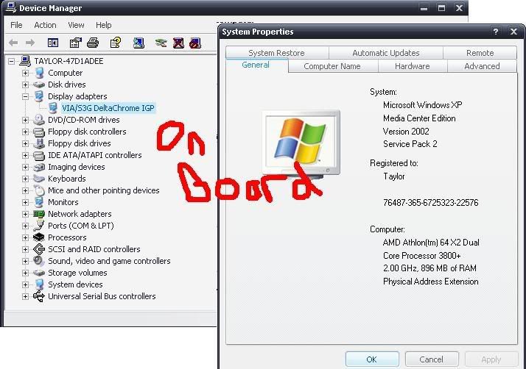Click the Floppy disk controllers icon
The height and width of the screenshot is (369, 526).
[39, 132]
